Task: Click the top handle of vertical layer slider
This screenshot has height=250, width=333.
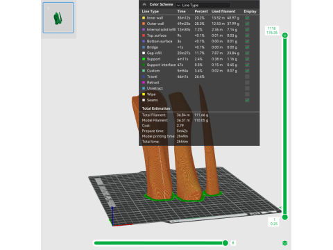Action: [x=285, y=35]
